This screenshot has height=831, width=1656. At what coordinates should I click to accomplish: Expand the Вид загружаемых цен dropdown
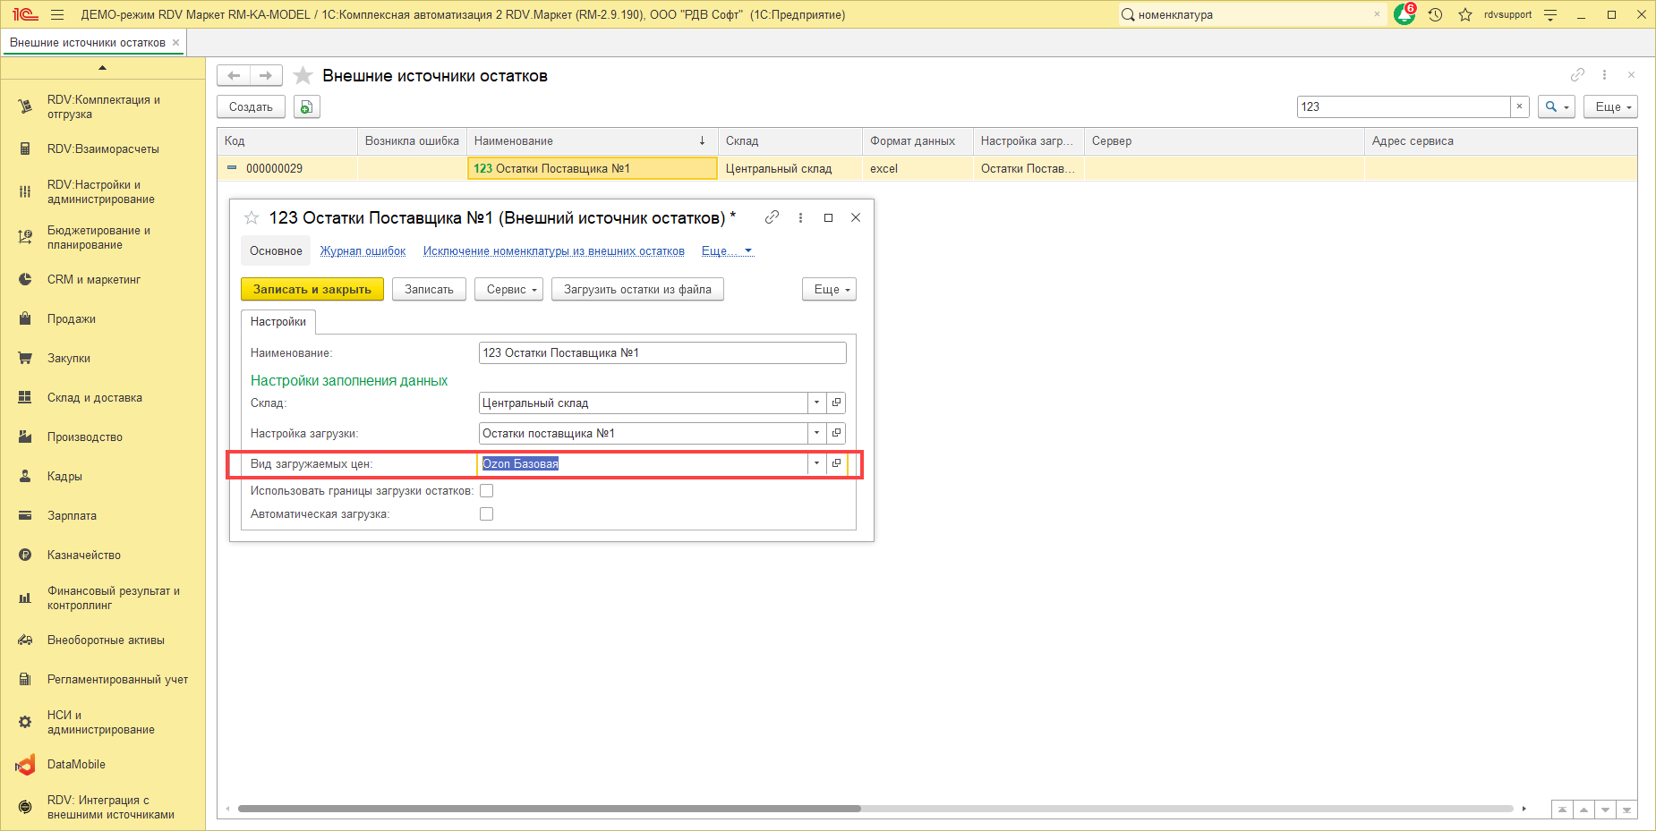pyautogui.click(x=816, y=463)
